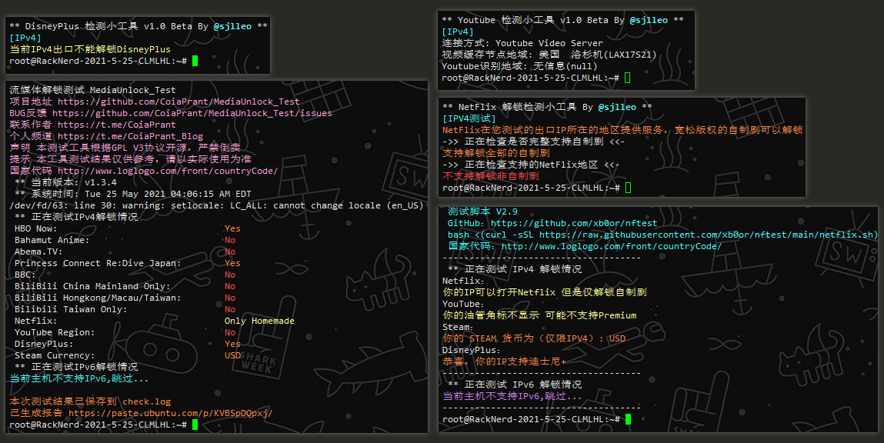The image size is (884, 443).
Task: Click the Youtube识别地域 null line
Action: pyautogui.click(x=519, y=66)
